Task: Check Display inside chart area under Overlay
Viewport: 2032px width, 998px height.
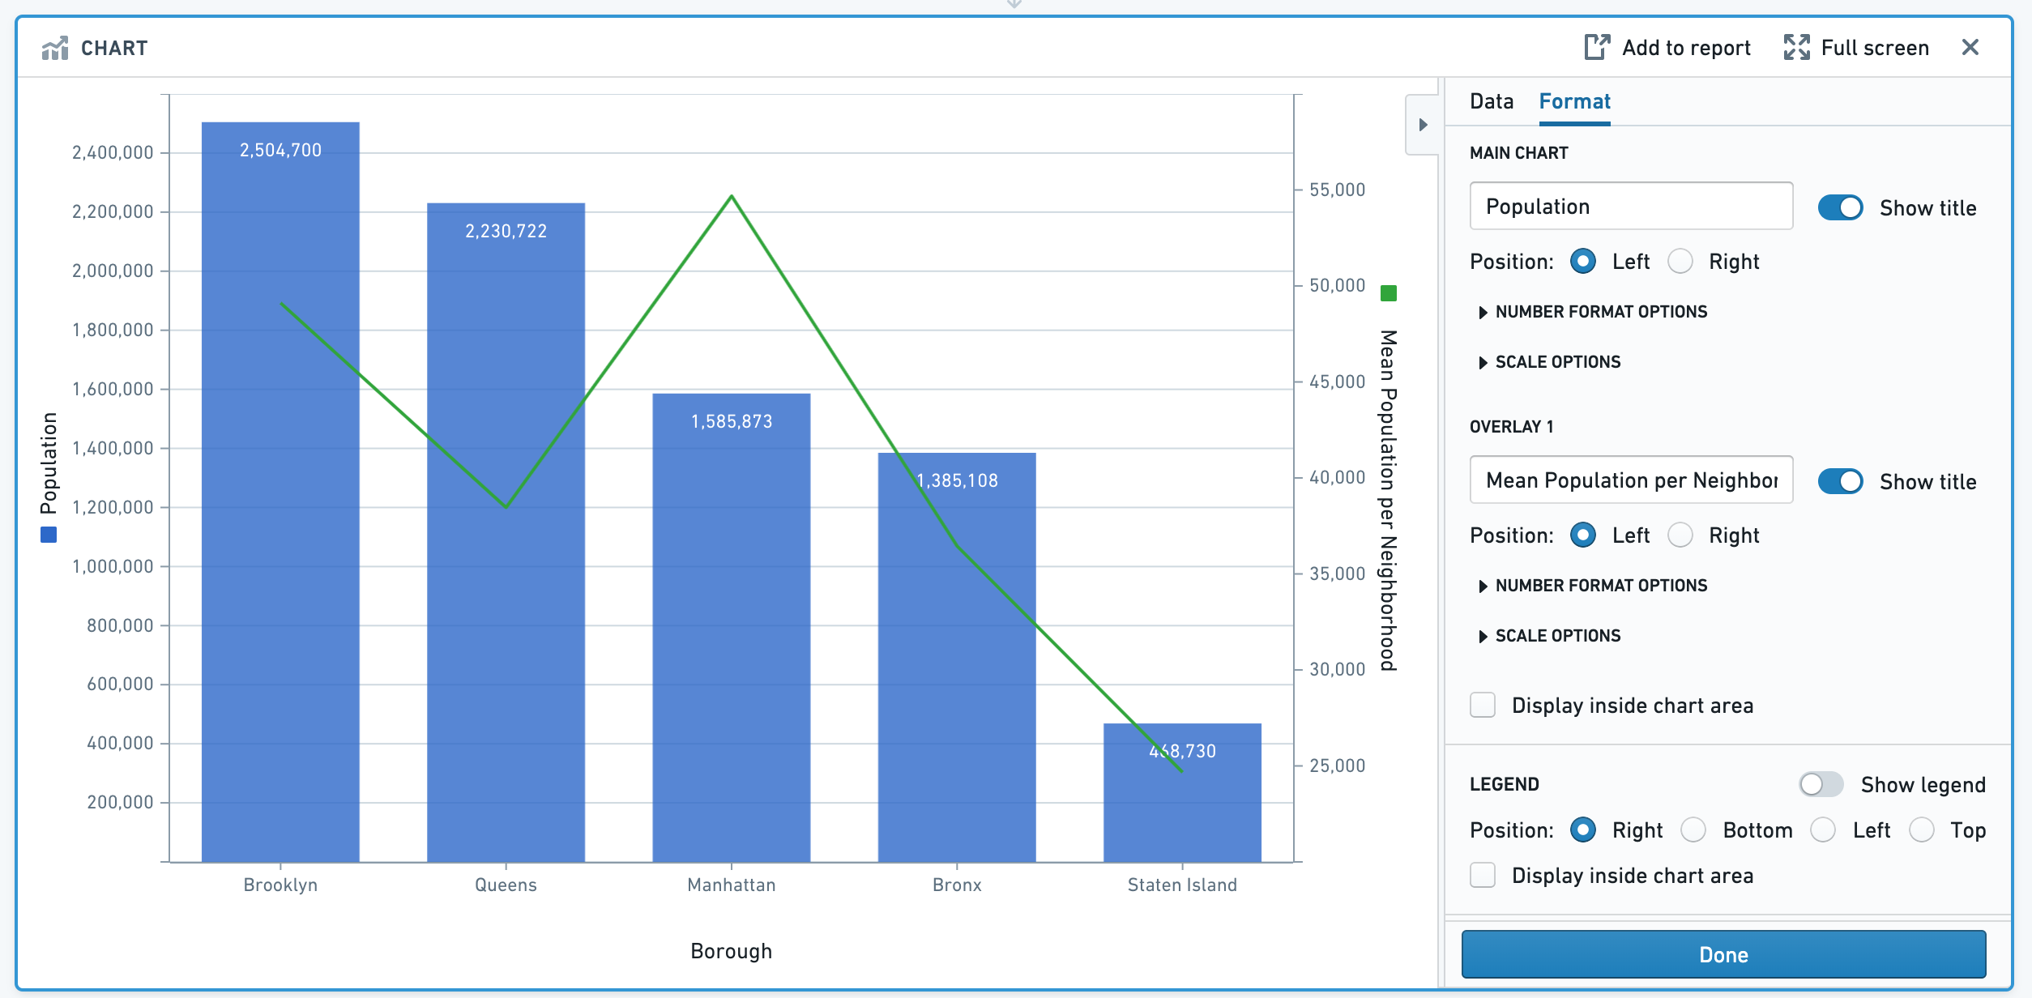Action: point(1483,705)
